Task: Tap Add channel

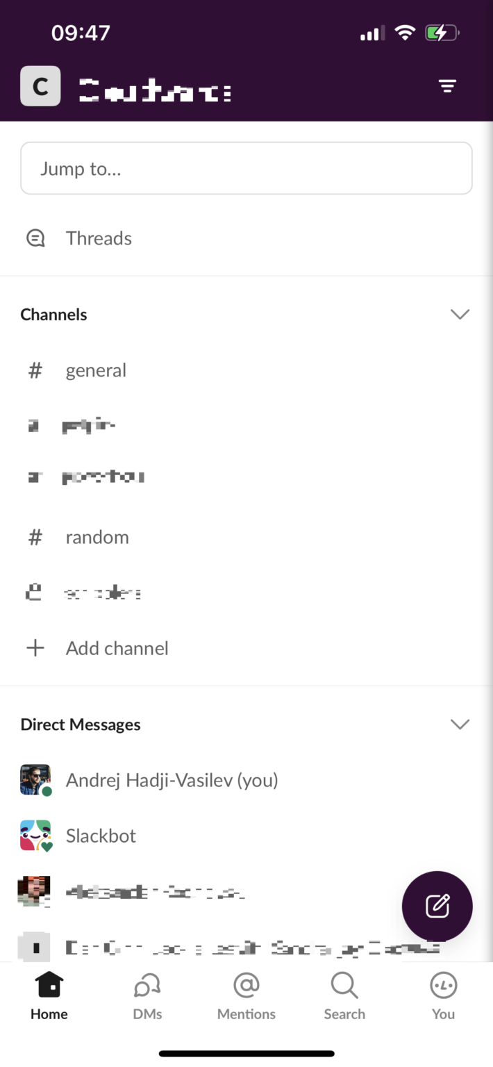Action: tap(117, 648)
